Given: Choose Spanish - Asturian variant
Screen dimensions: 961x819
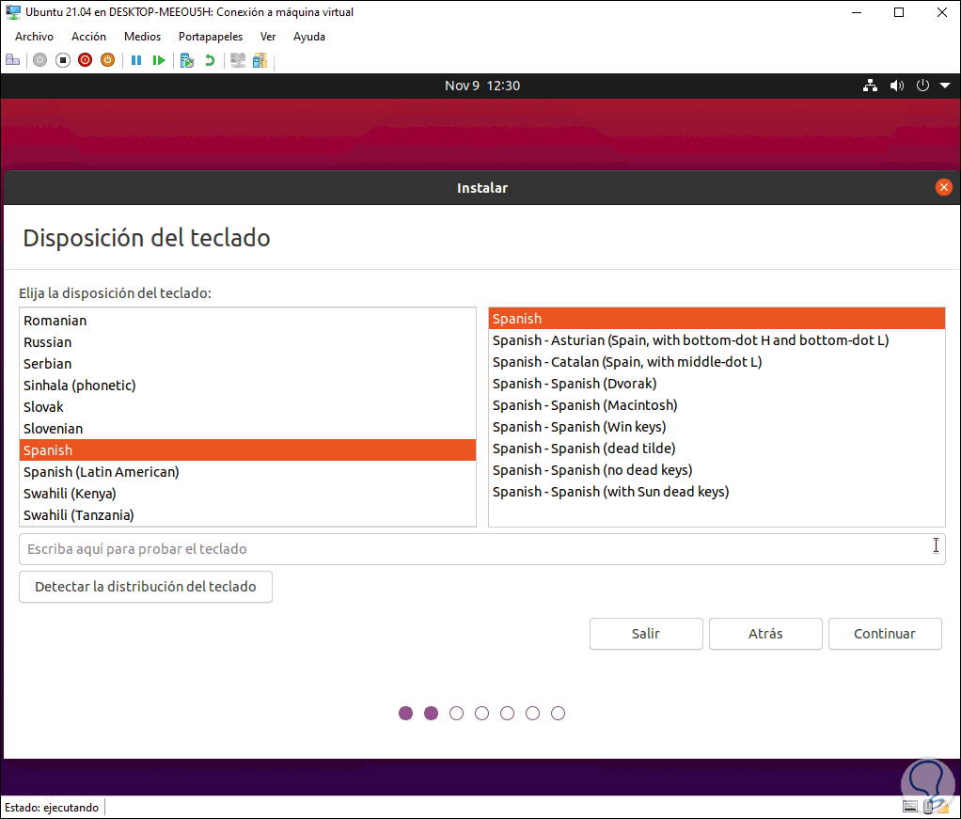Looking at the screenshot, I should (x=717, y=340).
